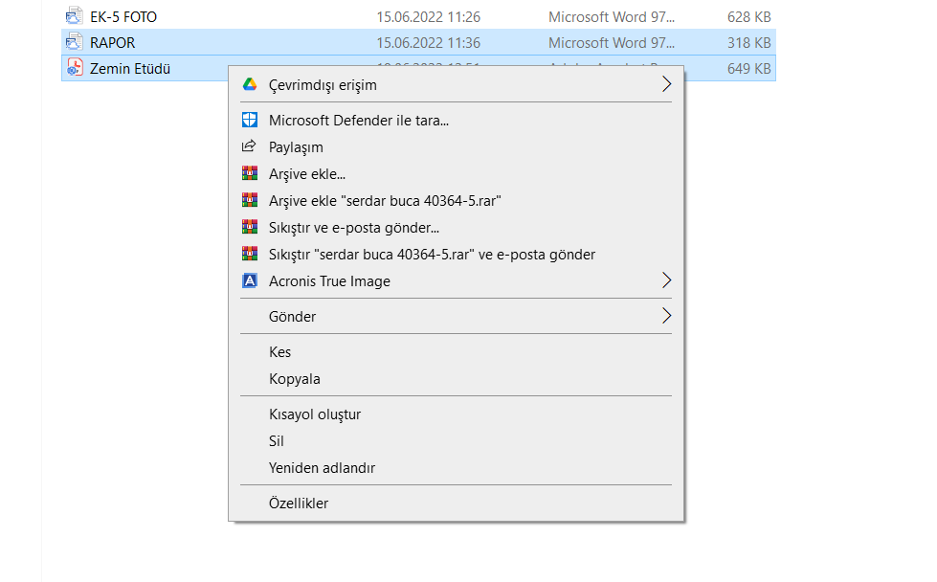
Task: Click the type Microsoft Word 97... of EK-5 FOTO
Action: [x=612, y=16]
